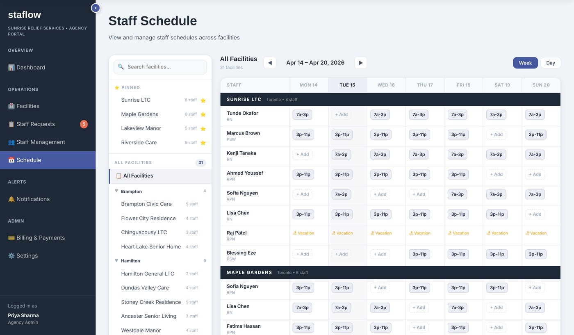This screenshot has height=335, width=574.
Task: Add Saturday shift for Marcus Brown
Action: [x=496, y=134]
